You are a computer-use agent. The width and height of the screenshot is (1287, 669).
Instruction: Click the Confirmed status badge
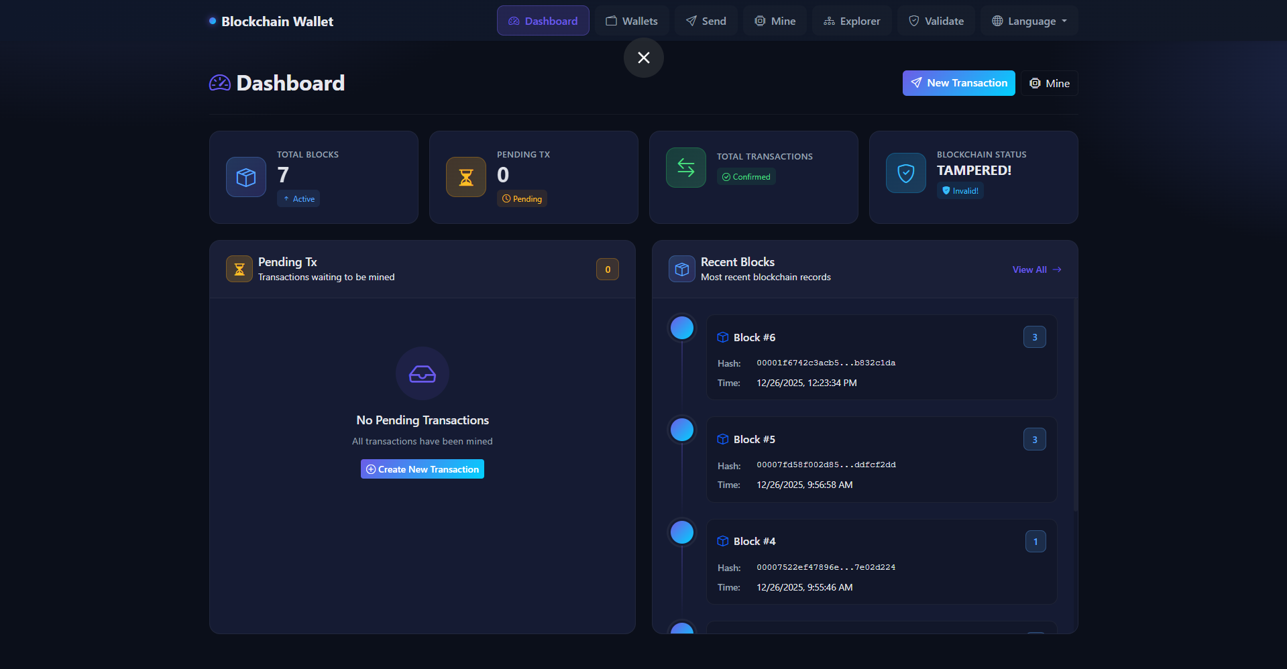746,176
